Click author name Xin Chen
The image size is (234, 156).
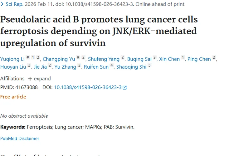click(x=169, y=59)
